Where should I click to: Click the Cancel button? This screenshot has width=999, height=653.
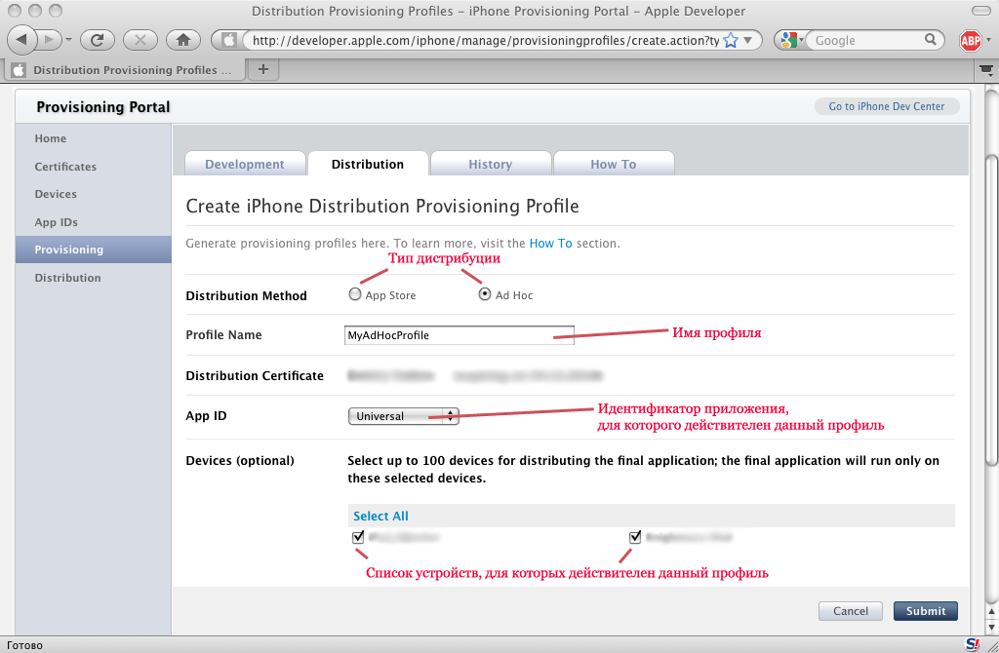(851, 611)
